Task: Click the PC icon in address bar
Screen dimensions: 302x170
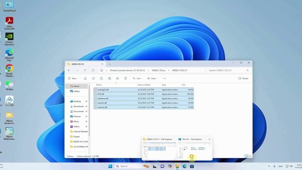Action: 101,70
